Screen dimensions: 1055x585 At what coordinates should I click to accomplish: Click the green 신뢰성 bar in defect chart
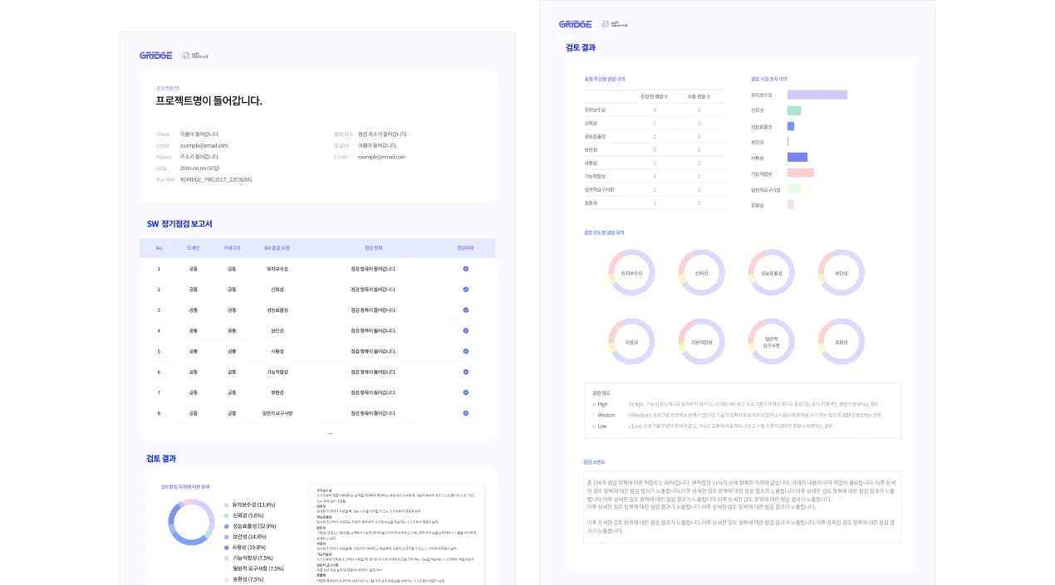click(x=794, y=110)
